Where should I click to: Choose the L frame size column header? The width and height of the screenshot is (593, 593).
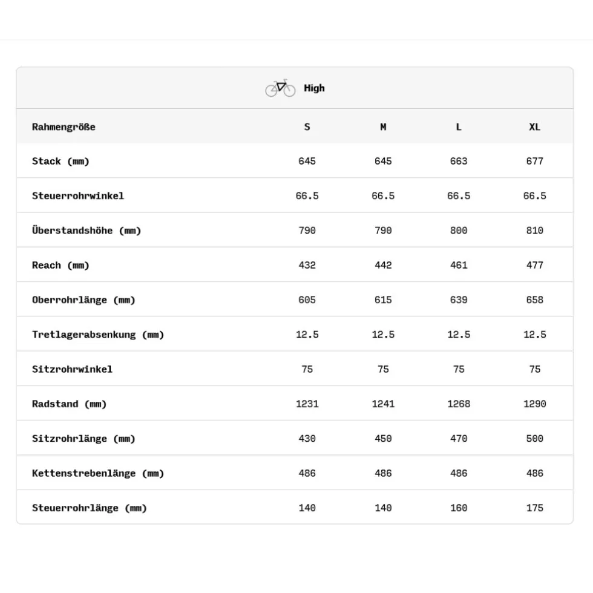pyautogui.click(x=459, y=127)
